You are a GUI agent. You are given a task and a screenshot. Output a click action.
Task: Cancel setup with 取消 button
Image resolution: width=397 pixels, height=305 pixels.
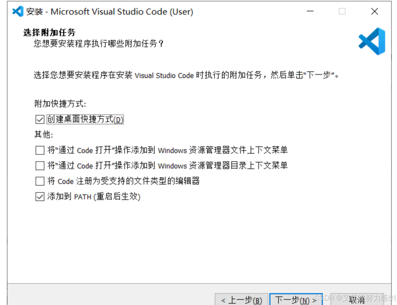pyautogui.click(x=357, y=299)
